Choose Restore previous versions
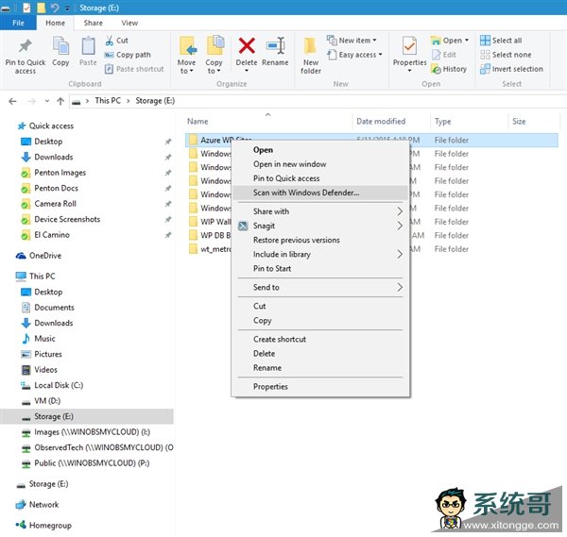The height and width of the screenshot is (537, 567). (320, 240)
